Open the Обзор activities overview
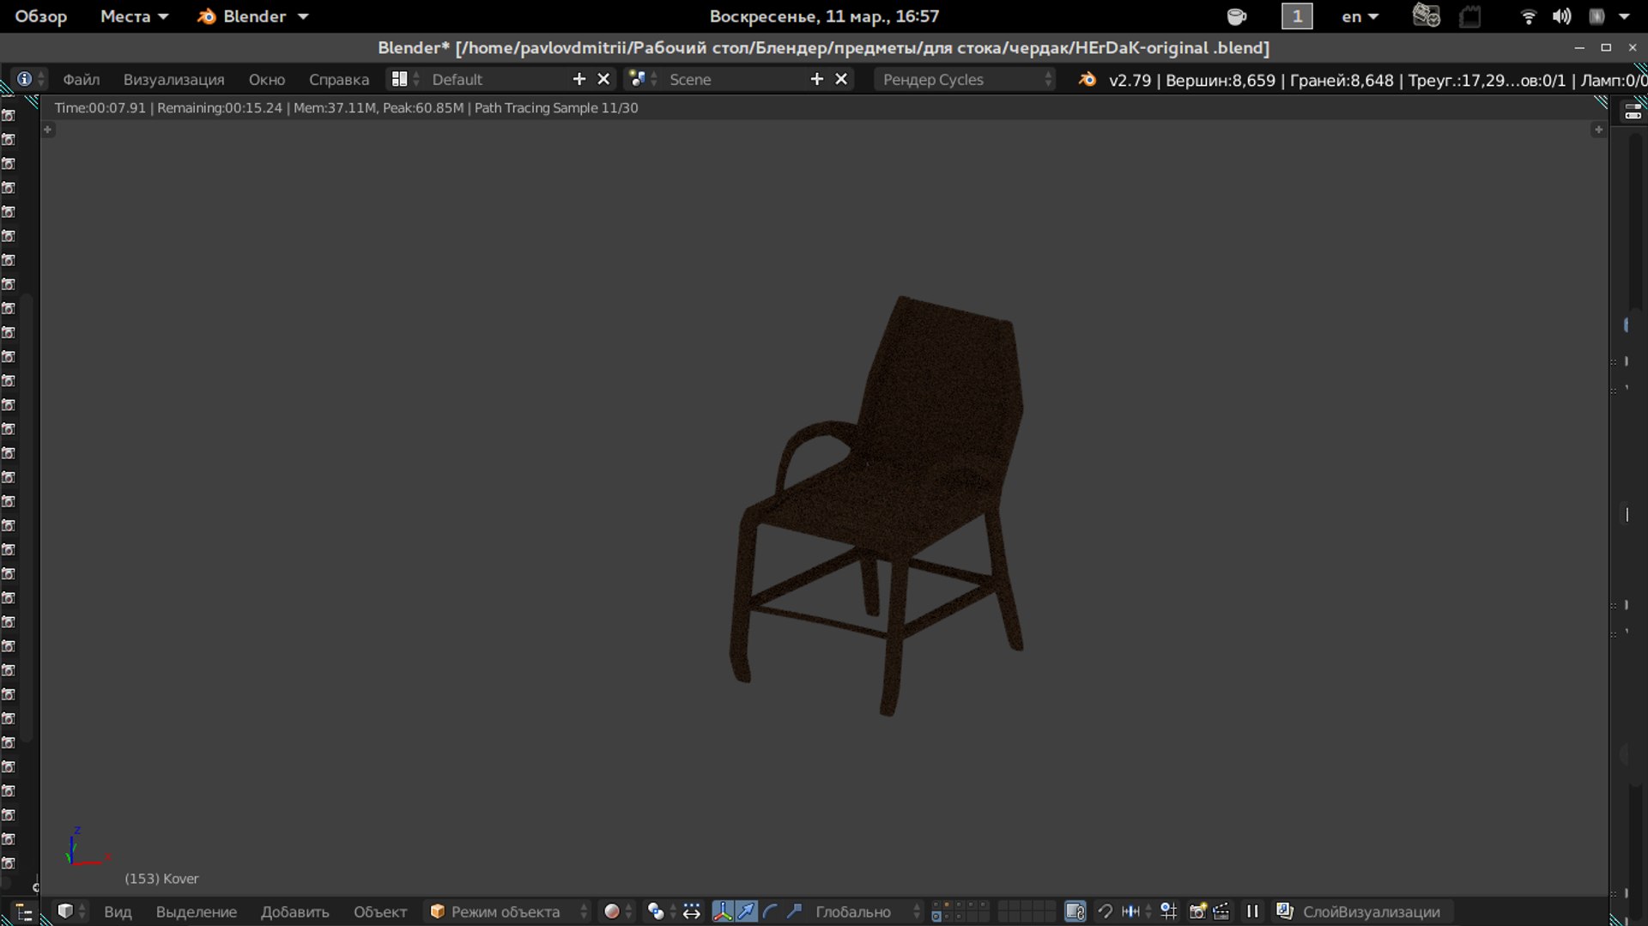Image resolution: width=1648 pixels, height=926 pixels. (x=40, y=16)
